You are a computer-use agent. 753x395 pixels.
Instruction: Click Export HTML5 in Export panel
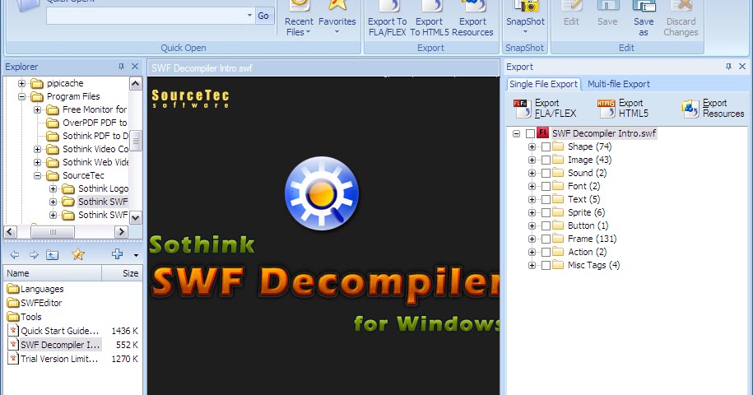623,108
